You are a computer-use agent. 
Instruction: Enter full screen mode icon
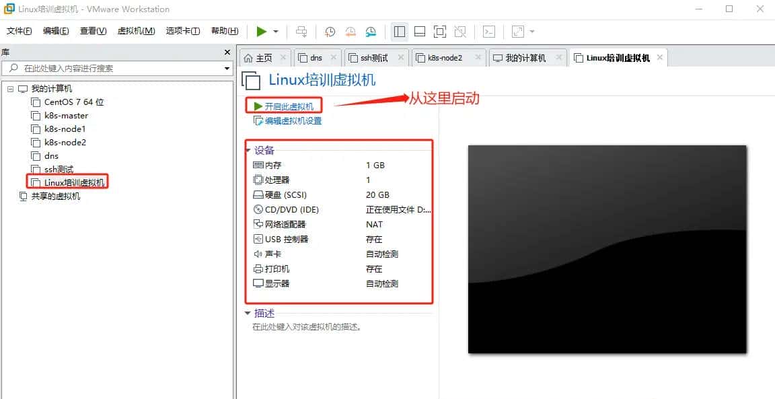click(x=441, y=32)
